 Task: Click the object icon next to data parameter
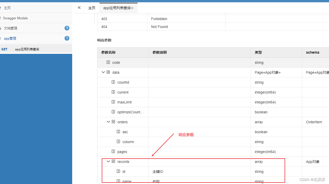[x=108, y=72]
